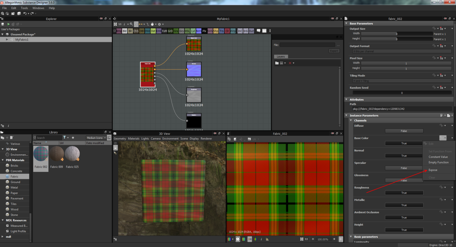Adjust the Random Seed slider
This screenshot has height=247, width=456.
pos(402,93)
